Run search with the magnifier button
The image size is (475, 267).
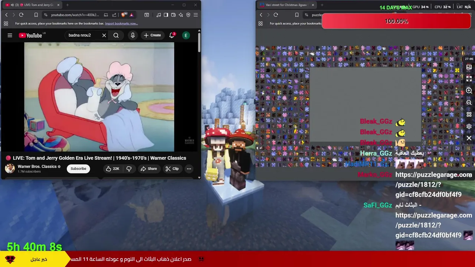(x=116, y=35)
